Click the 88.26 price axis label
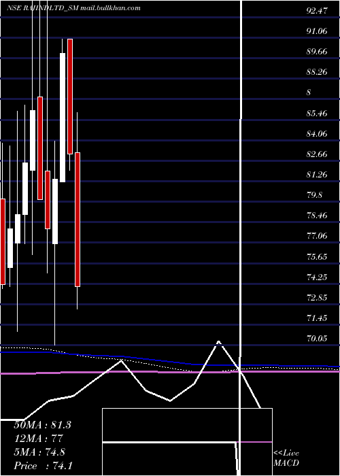 (x=317, y=72)
